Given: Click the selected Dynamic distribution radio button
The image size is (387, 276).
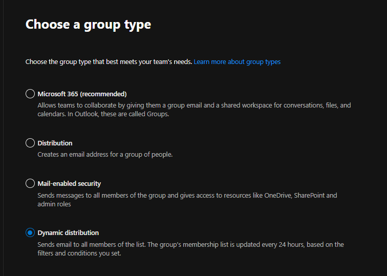Looking at the screenshot, I should pos(30,232).
